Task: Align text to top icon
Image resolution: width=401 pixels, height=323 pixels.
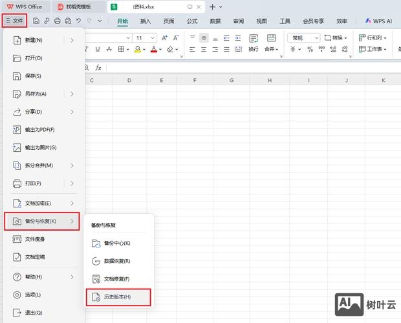Action: (192, 37)
